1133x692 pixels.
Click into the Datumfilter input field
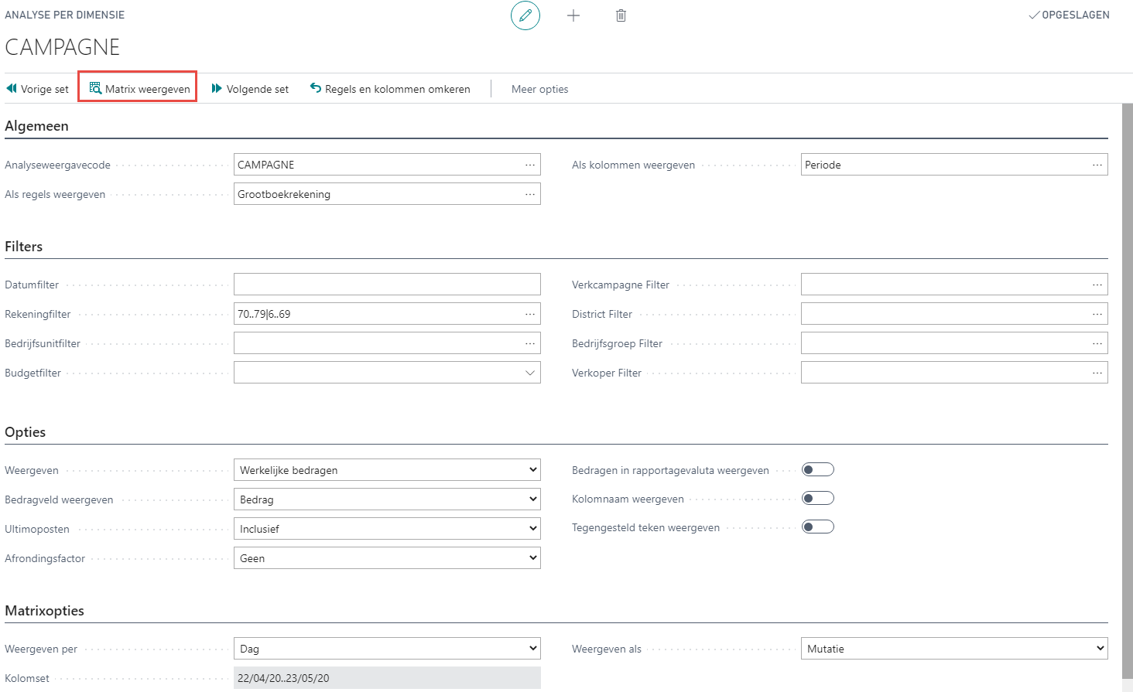[x=387, y=285]
